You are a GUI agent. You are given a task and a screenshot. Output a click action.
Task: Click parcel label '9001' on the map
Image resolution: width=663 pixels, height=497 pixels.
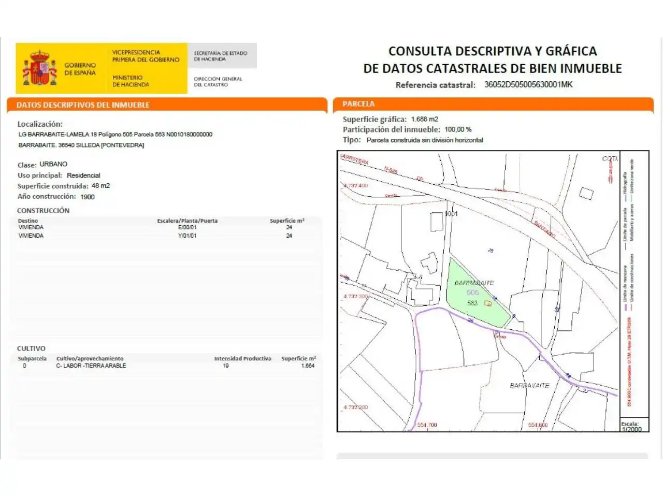[451, 213]
